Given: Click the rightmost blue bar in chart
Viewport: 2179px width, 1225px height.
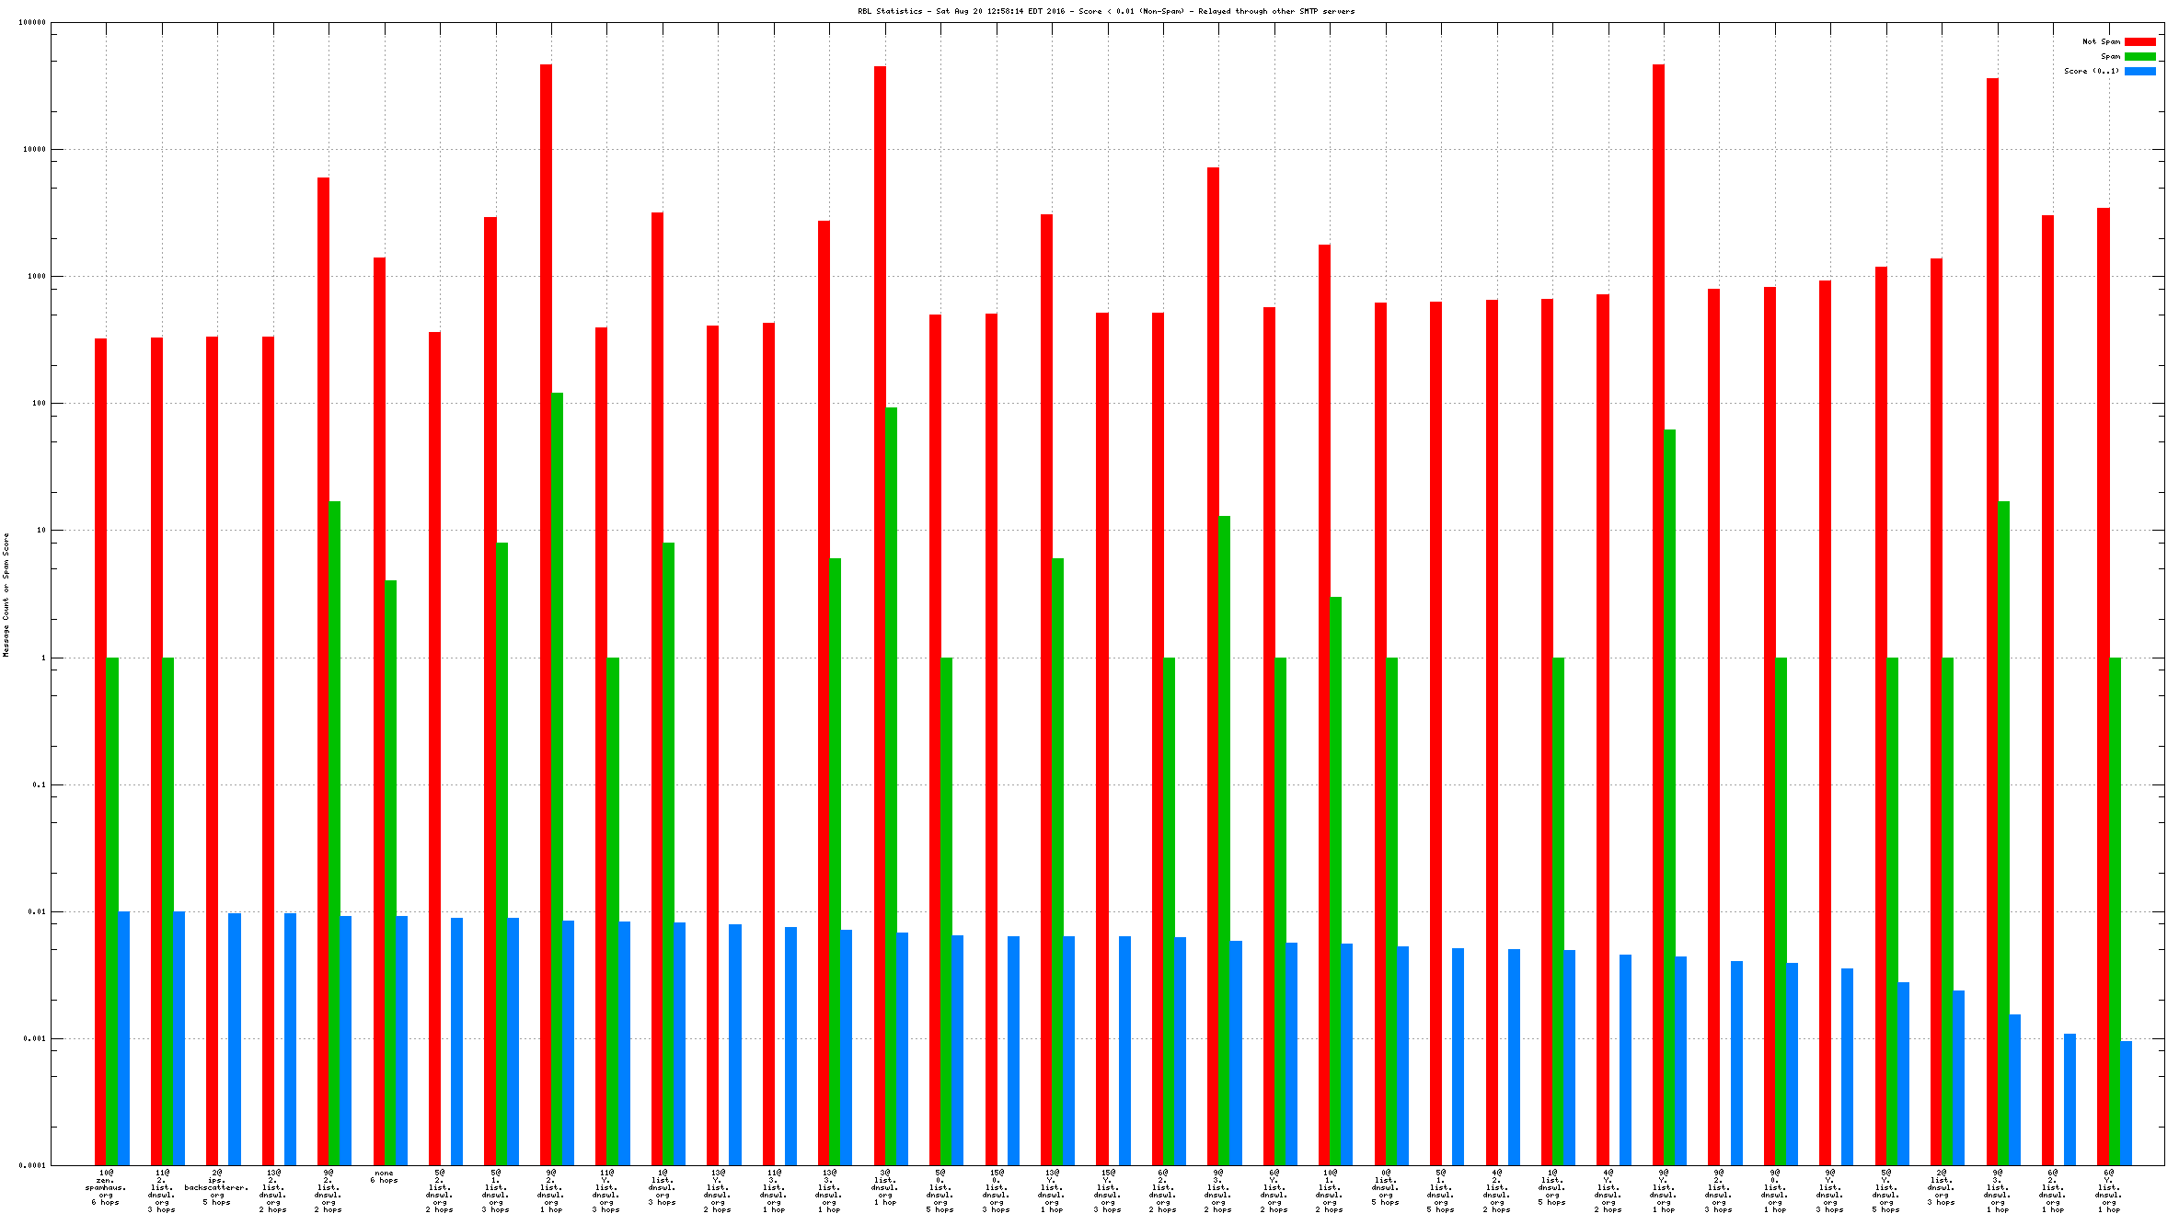Looking at the screenshot, I should pyautogui.click(x=2126, y=1104).
